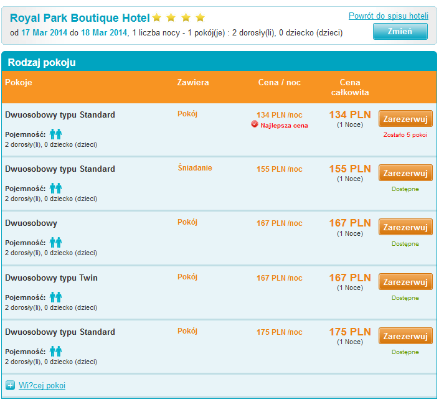Click Dostępne under the 175 PLN reservation button
This screenshot has height=402, width=439.
click(x=405, y=352)
